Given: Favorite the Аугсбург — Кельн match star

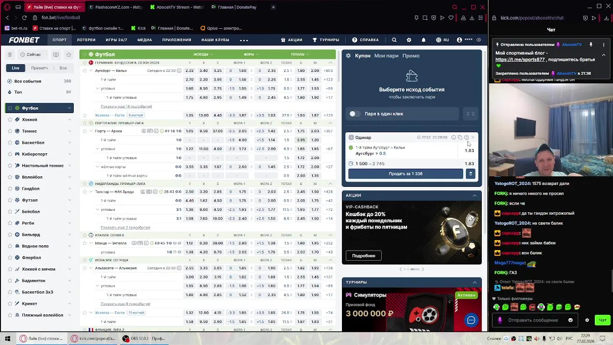Looking at the screenshot, I should click(85, 71).
